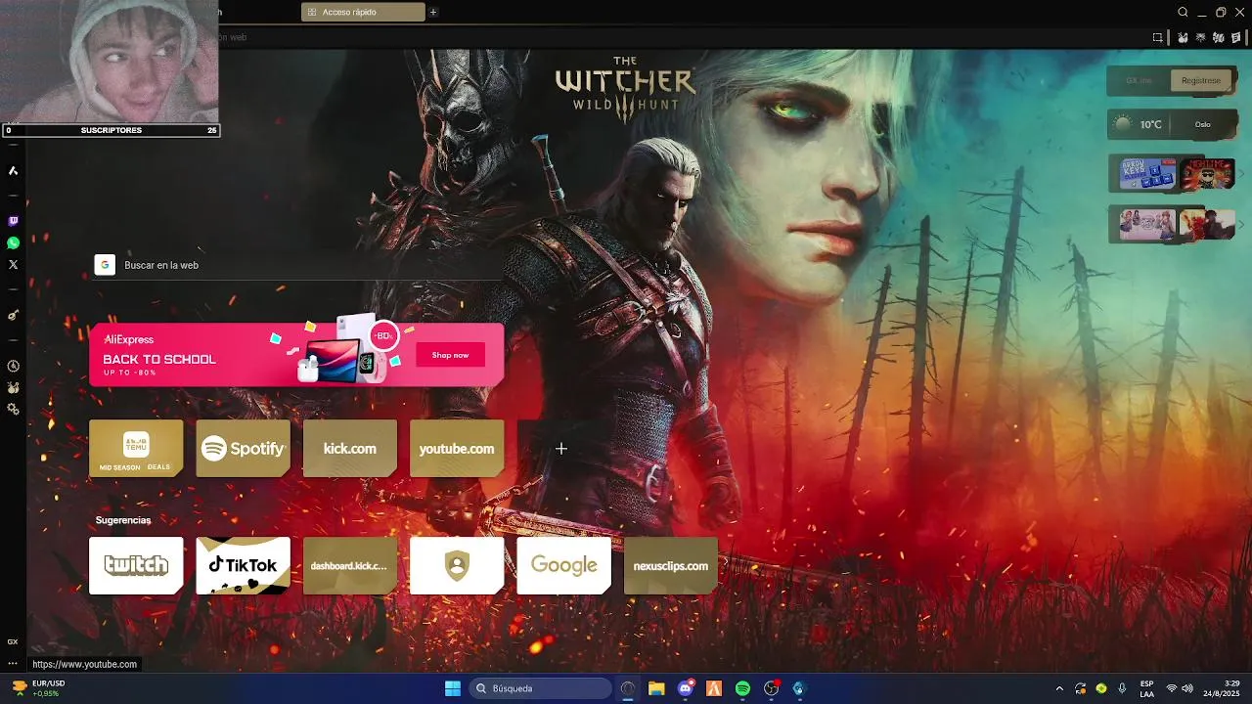The image size is (1252, 704).
Task: Click the Opera GX taskbar icon
Action: coord(628,688)
